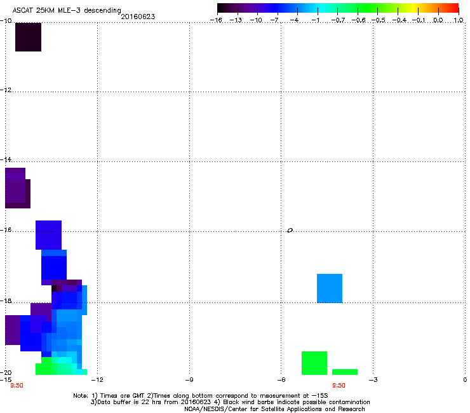This screenshot has width=470, height=413.
Task: Click the "-0.1" color scale label
Action: [x=419, y=20]
